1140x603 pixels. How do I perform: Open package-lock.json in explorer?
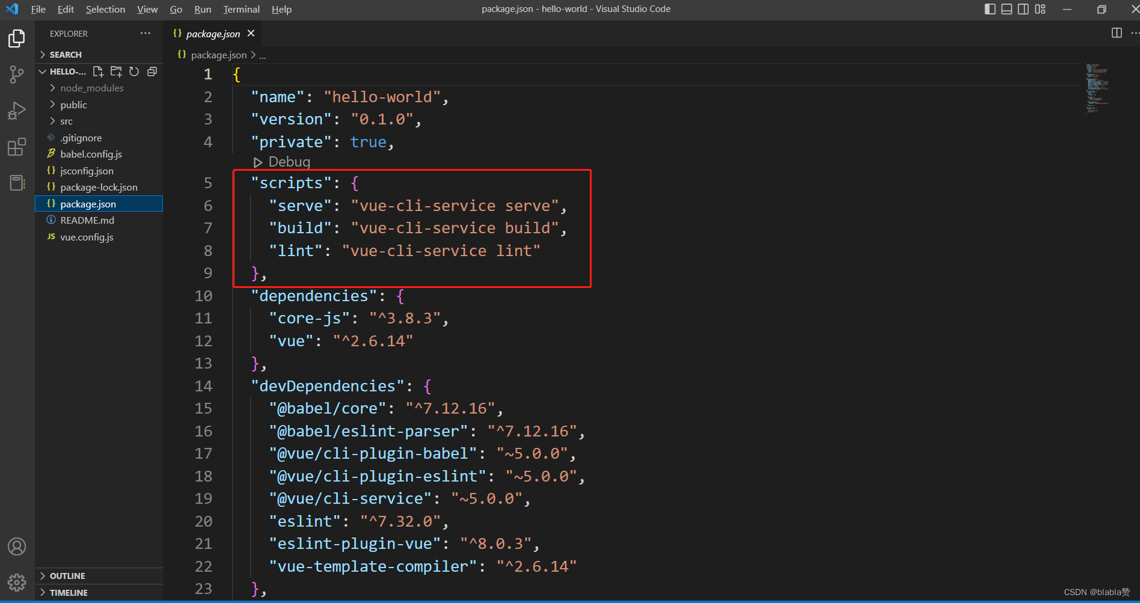pyautogui.click(x=99, y=187)
